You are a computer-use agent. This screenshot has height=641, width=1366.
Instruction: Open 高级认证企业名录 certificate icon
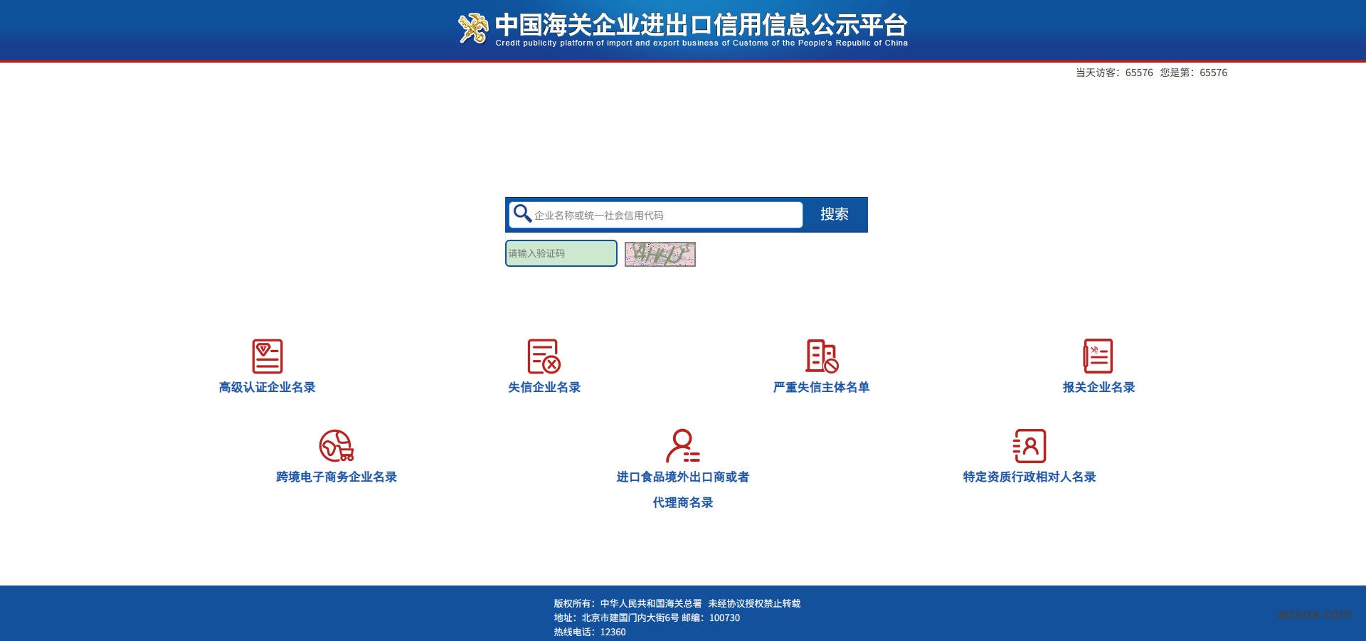[268, 356]
